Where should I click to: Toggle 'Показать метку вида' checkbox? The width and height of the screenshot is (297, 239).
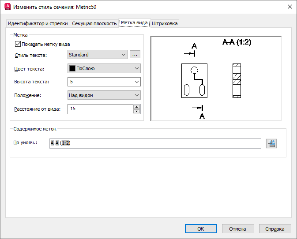point(18,44)
